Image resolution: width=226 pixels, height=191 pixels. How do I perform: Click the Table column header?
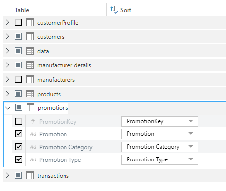pyautogui.click(x=22, y=10)
